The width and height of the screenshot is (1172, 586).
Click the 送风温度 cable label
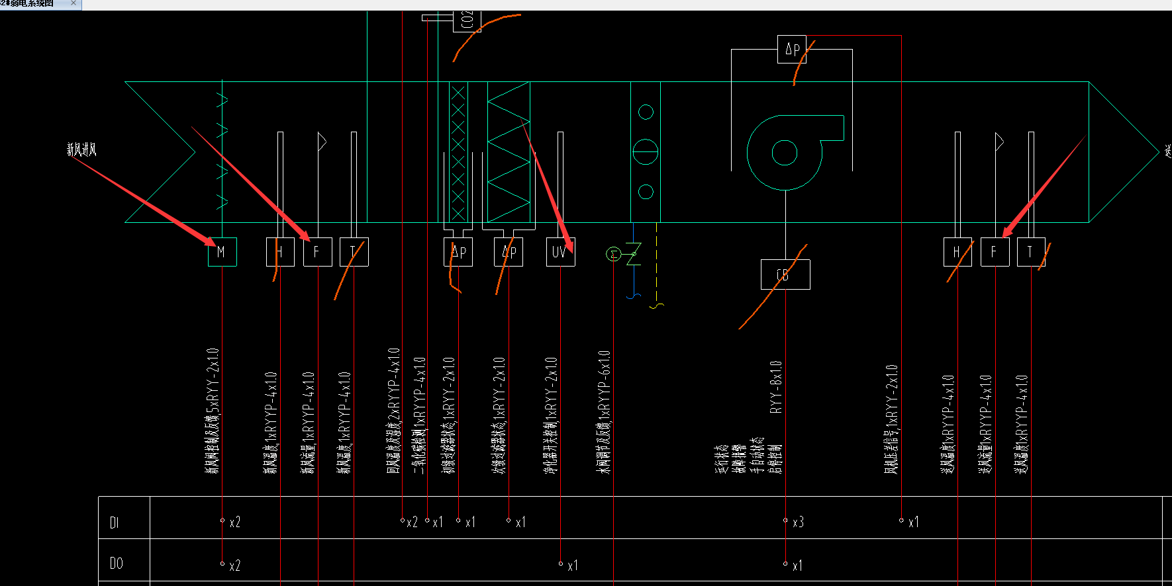pyautogui.click(x=1021, y=425)
